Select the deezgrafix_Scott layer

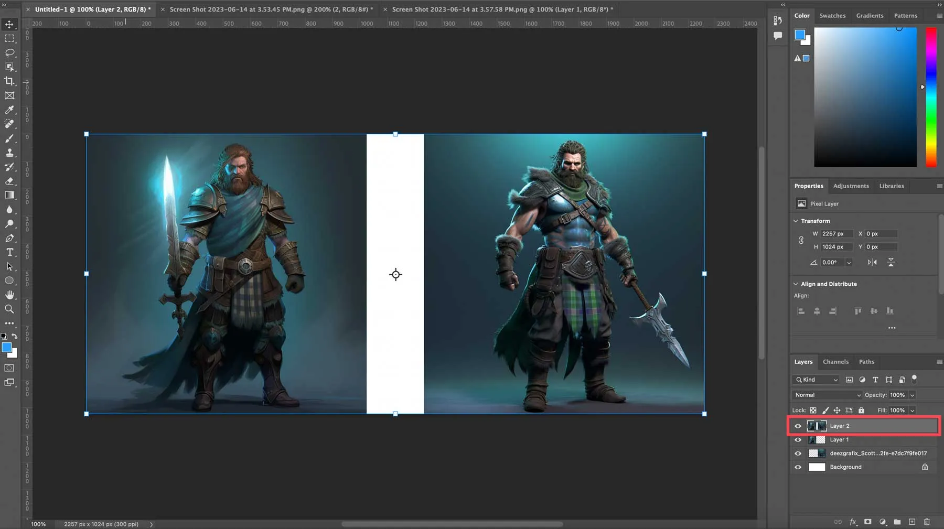877,453
